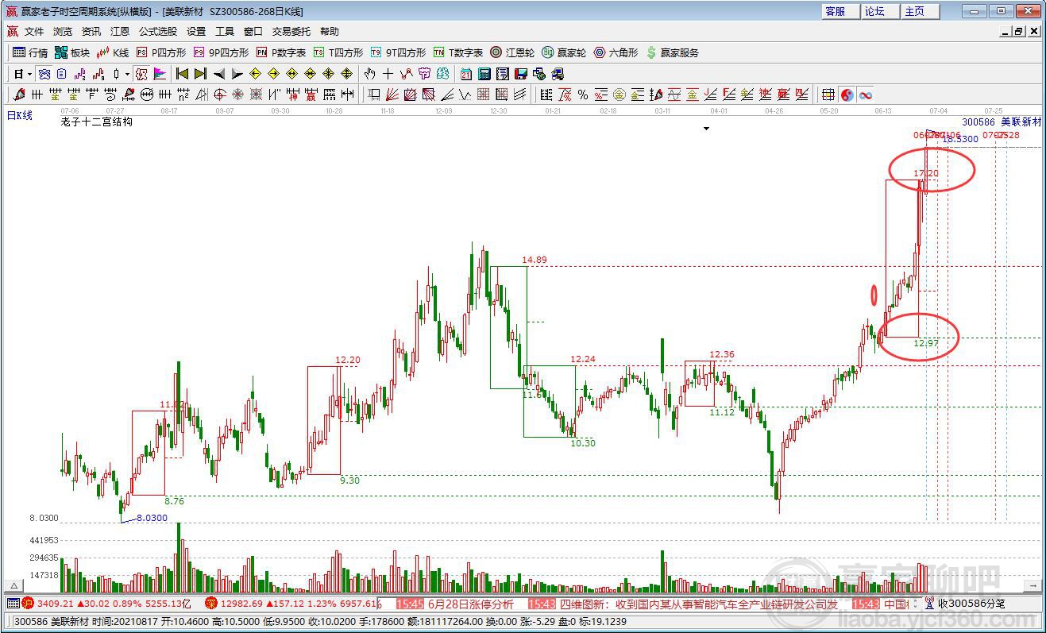Open the 行情 quotes view
The height and width of the screenshot is (633, 1046).
point(30,52)
